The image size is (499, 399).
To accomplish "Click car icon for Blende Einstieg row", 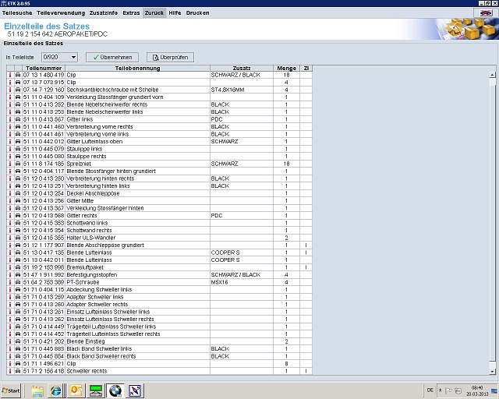I will tap(18, 341).
